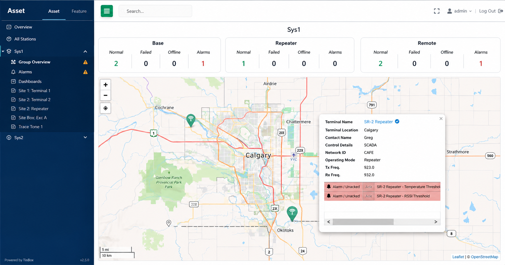Open the SR-2 Repeater terminal link
The image size is (505, 265).
point(378,122)
